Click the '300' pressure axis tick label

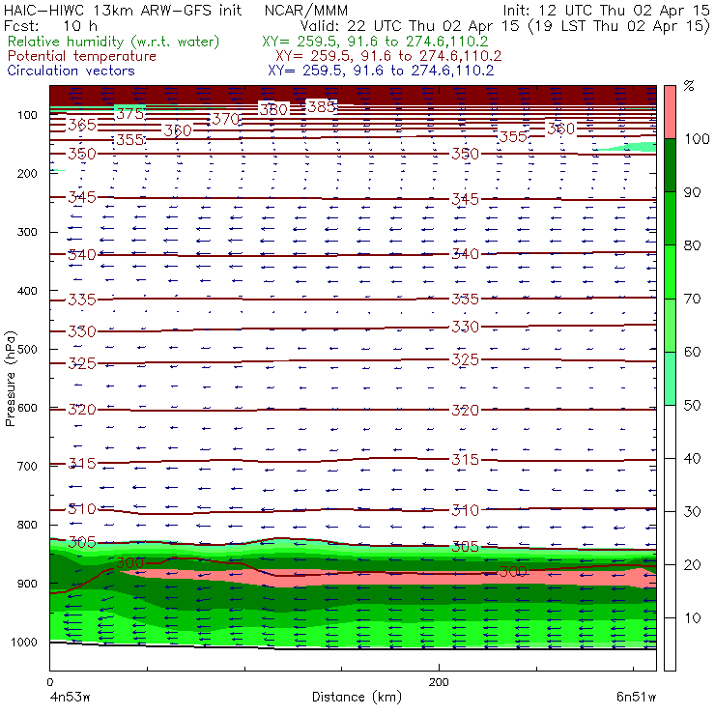pos(27,232)
